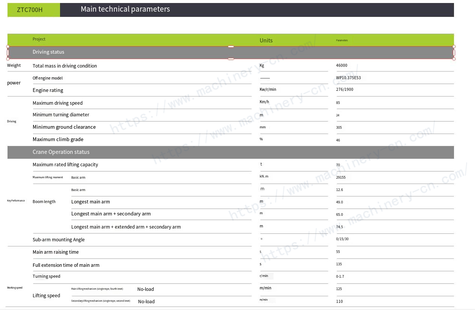This screenshot has height=310, width=475.
Task: Select "Maximum driving speed" label
Action: [57, 103]
